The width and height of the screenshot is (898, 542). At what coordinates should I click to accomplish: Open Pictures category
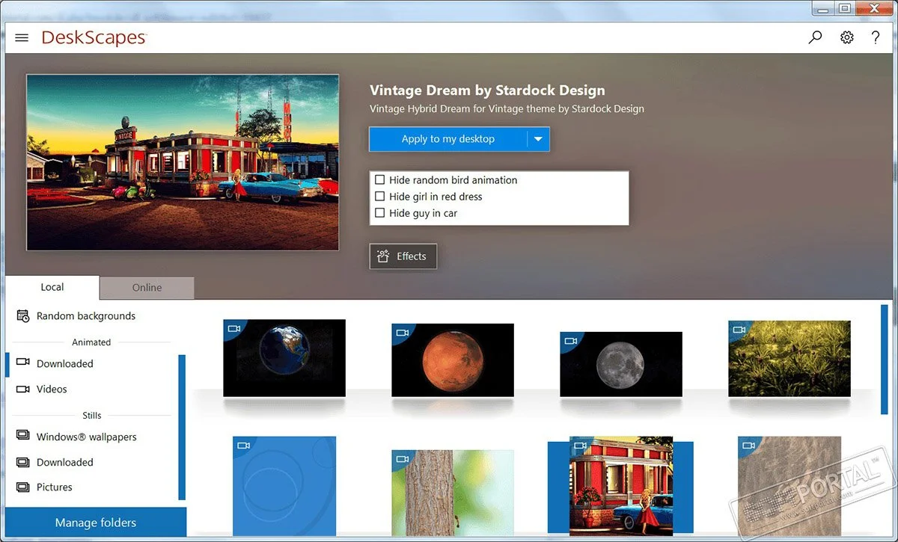pos(55,487)
